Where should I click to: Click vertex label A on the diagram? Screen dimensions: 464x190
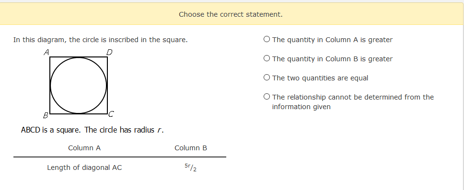tap(46, 52)
